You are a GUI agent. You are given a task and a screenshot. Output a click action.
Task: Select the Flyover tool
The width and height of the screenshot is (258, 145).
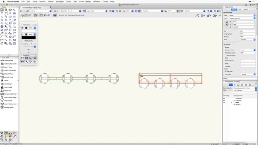tap(10, 10)
